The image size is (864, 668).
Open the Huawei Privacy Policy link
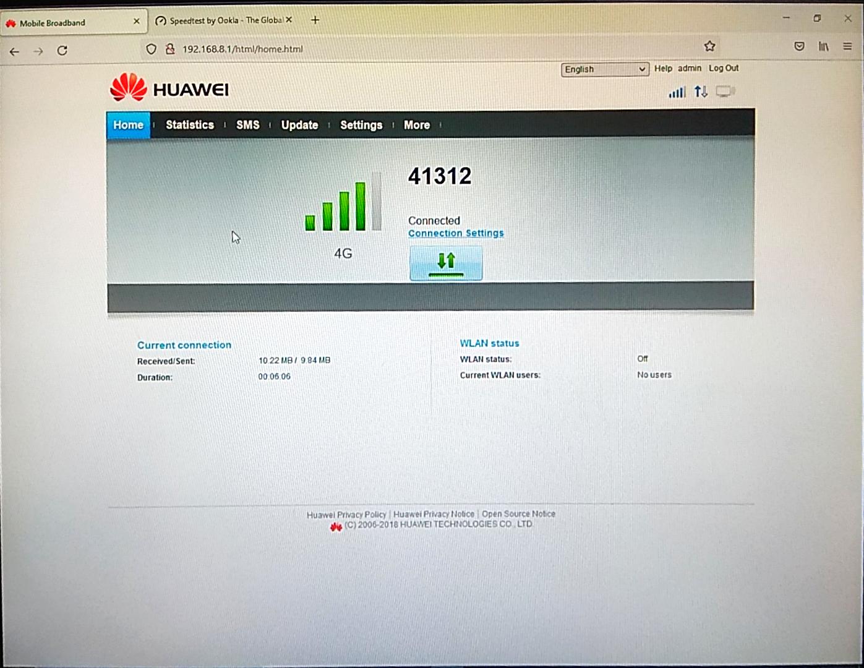[x=346, y=515]
